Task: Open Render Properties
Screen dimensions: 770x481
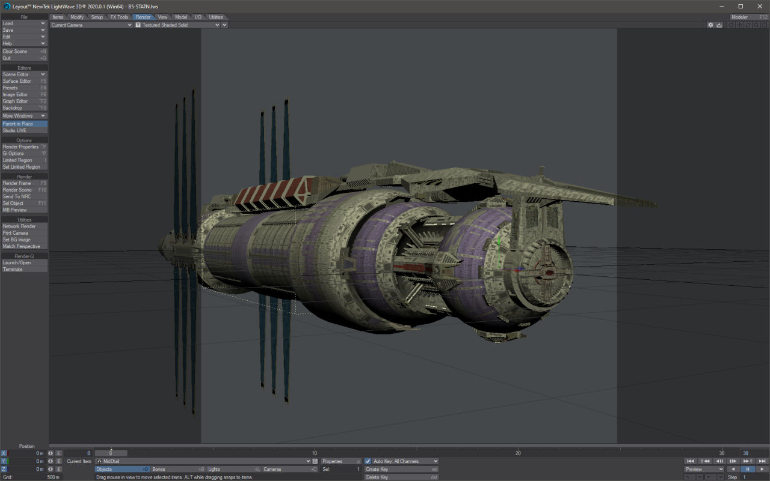Action: (x=24, y=147)
